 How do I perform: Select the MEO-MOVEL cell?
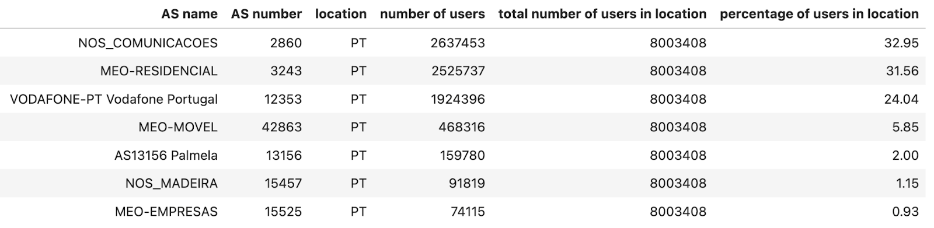[178, 127]
